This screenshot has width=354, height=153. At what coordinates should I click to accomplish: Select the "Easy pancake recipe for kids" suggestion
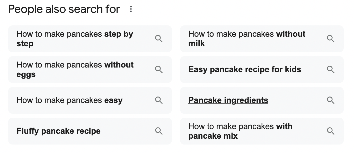coord(244,69)
